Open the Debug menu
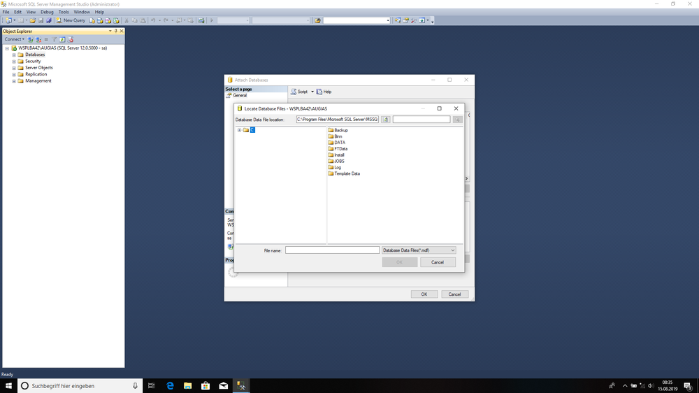Image resolution: width=699 pixels, height=393 pixels. pos(47,12)
